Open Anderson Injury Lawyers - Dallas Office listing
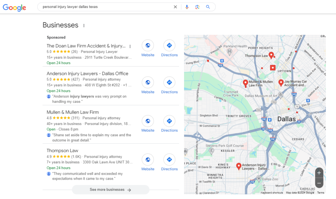336x199 pixels. coord(87,74)
